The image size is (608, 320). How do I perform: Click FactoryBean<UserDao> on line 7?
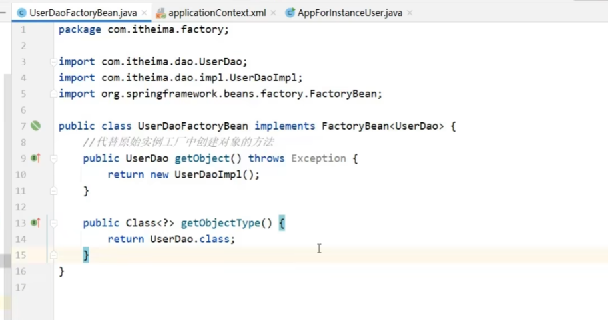[x=382, y=126]
